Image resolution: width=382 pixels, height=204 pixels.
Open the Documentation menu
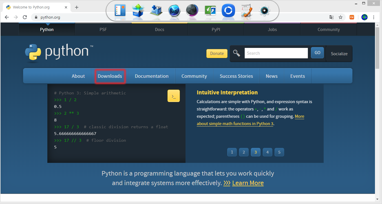[x=152, y=76]
